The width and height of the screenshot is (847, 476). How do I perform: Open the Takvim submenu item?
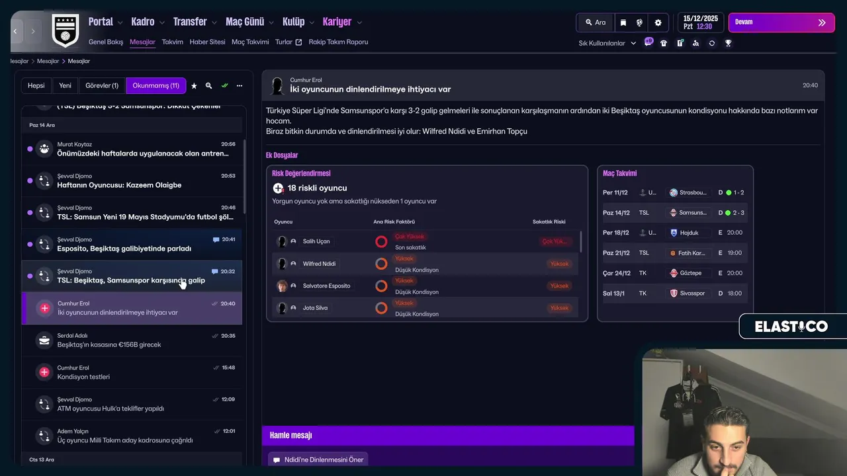click(x=172, y=42)
